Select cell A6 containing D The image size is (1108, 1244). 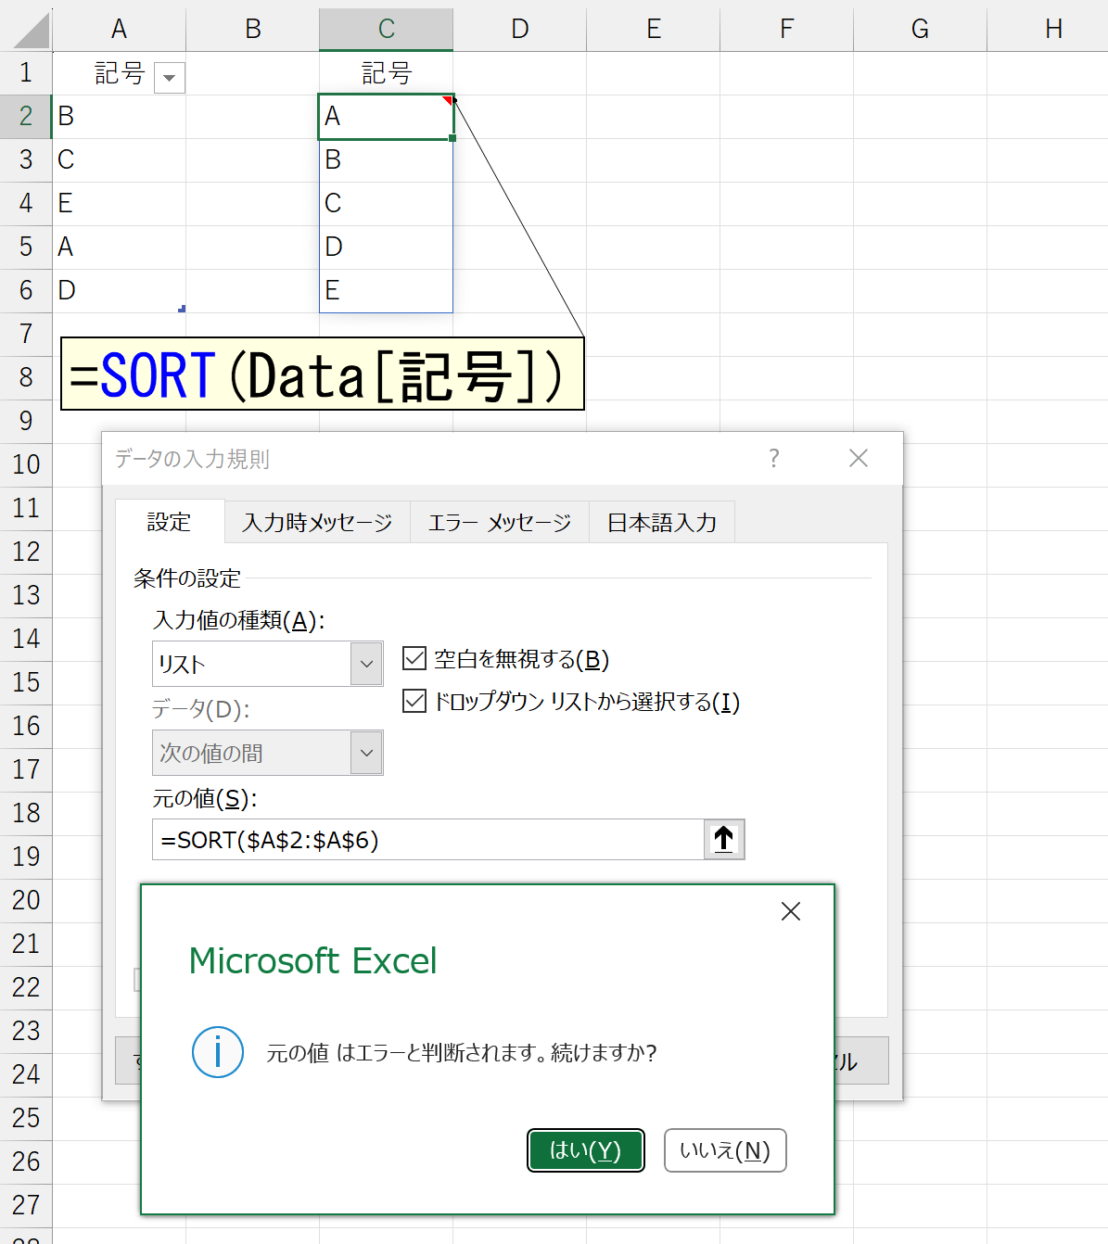click(x=119, y=291)
